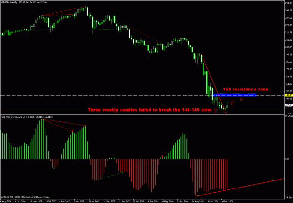Viewport: 293px width, 203px height.
Task: Click the 14 Dec 2008 date label
Action: pyautogui.click(x=226, y=201)
